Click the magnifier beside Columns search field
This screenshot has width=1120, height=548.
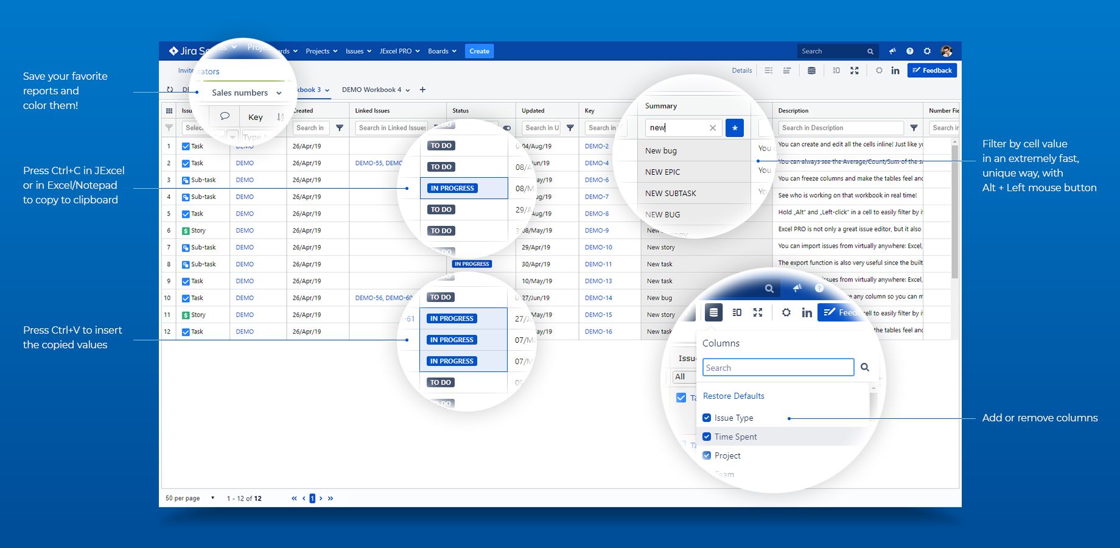[x=865, y=367]
